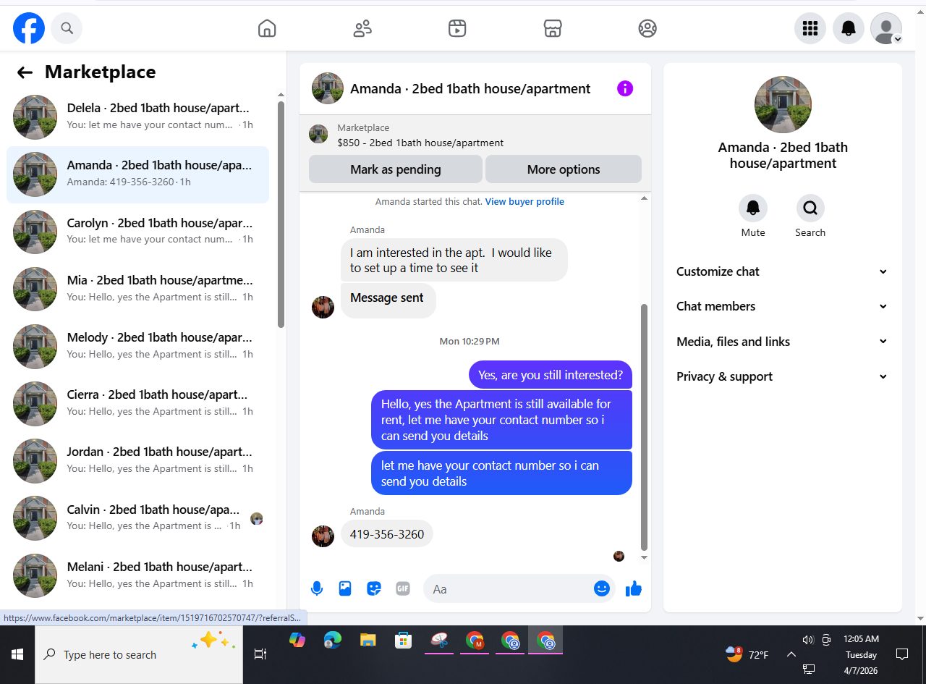Open Melani's conversation in the list

click(137, 575)
